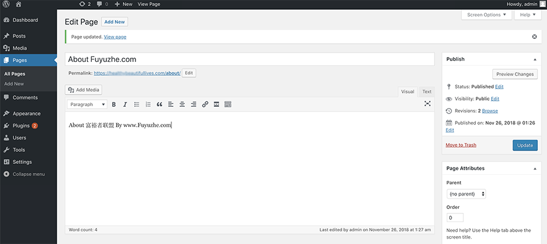Click the Order number field
This screenshot has height=244, width=547.
tap(455, 217)
